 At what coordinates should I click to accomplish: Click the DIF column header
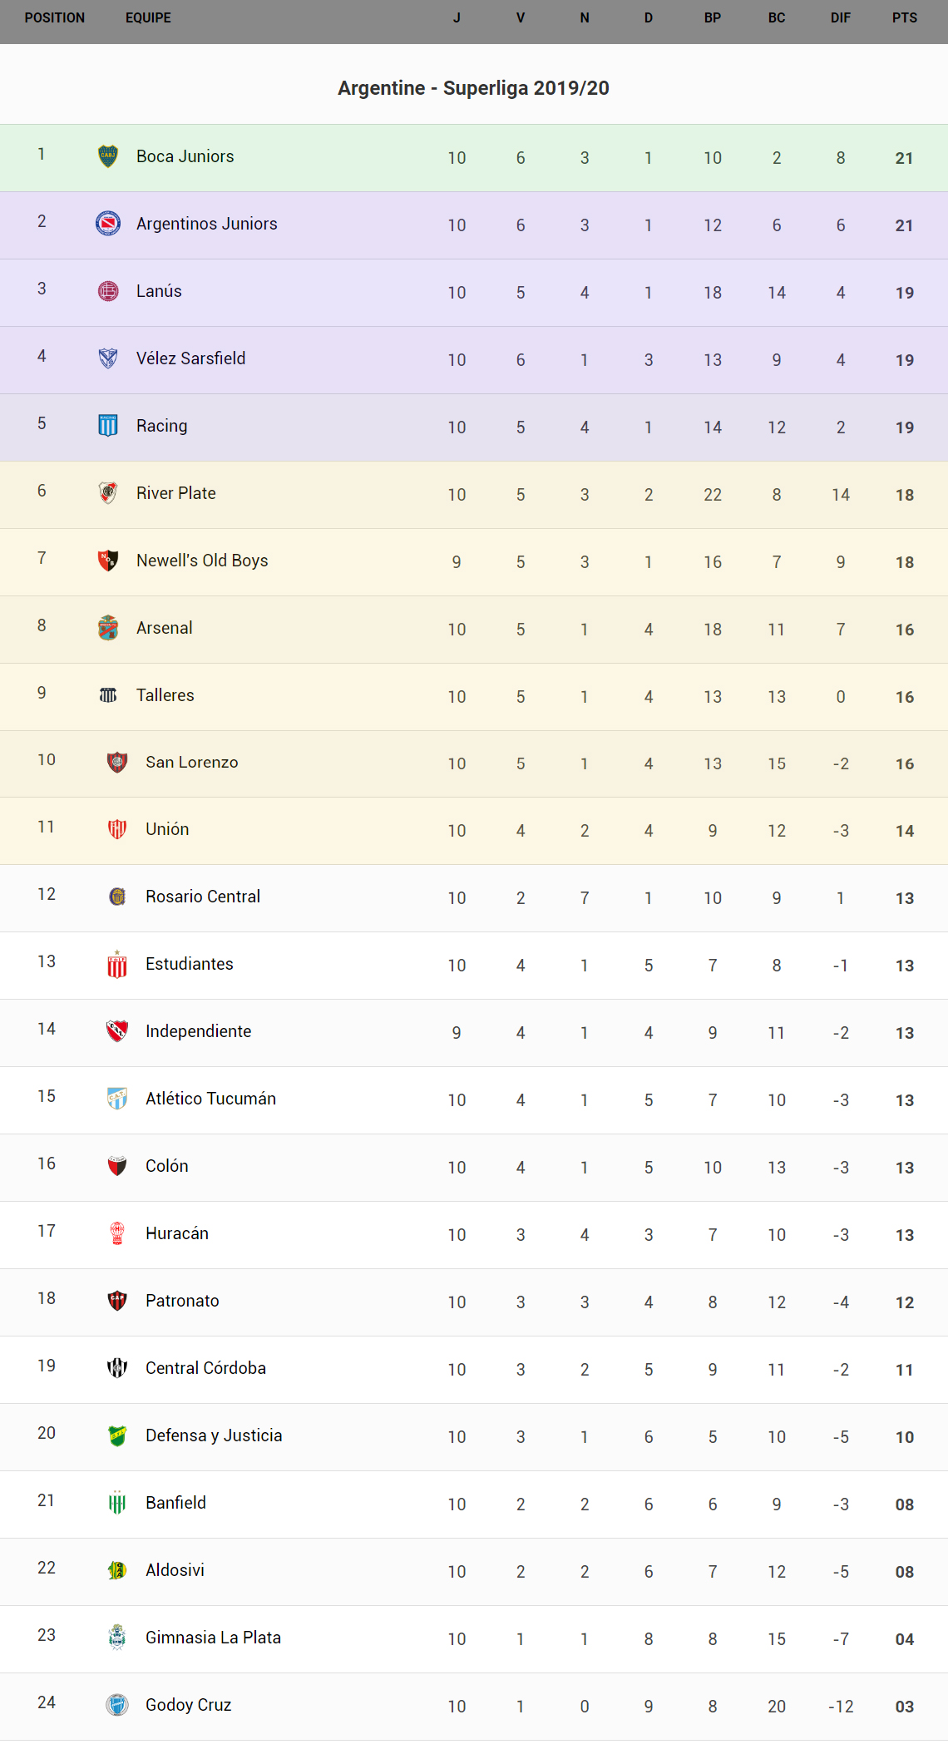[x=840, y=18]
